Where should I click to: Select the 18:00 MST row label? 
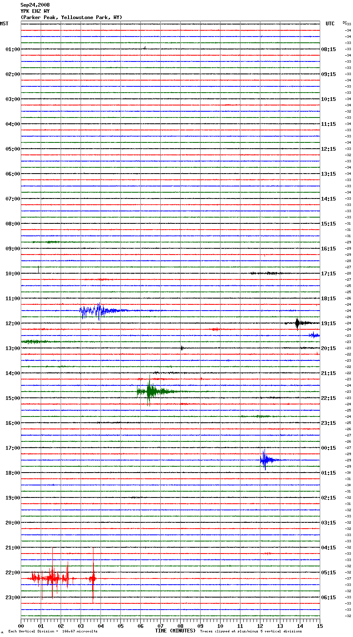tap(13, 473)
